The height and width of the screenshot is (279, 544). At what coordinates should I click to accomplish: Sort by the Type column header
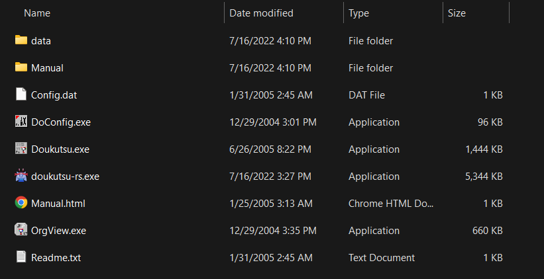coord(358,13)
